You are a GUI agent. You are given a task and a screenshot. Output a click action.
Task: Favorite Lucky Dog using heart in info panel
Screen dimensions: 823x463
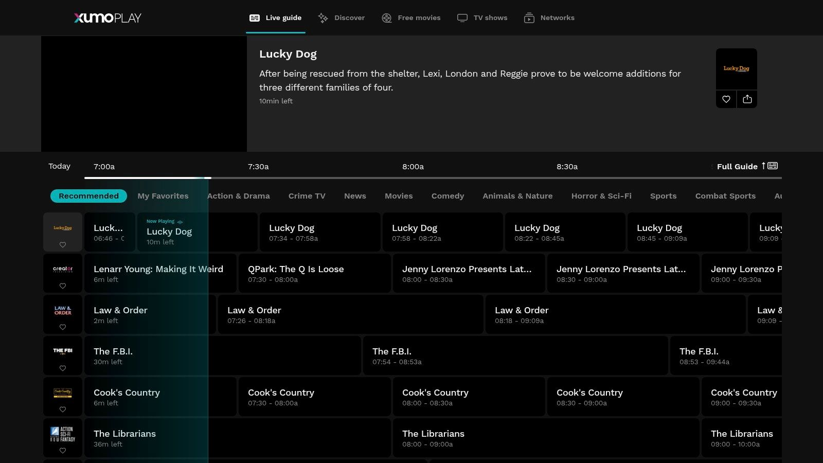[x=726, y=99]
